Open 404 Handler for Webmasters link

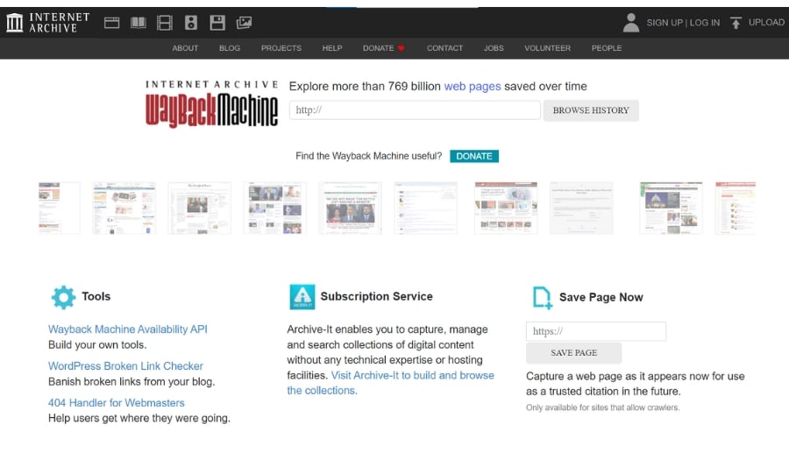[117, 403]
